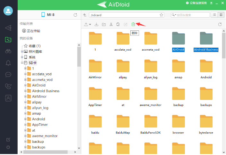Screen dimensions: 226x155
Task: Collapse the SD卡 tree node
Action: 22,63
